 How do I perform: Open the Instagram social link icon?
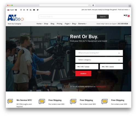click(24, 10)
